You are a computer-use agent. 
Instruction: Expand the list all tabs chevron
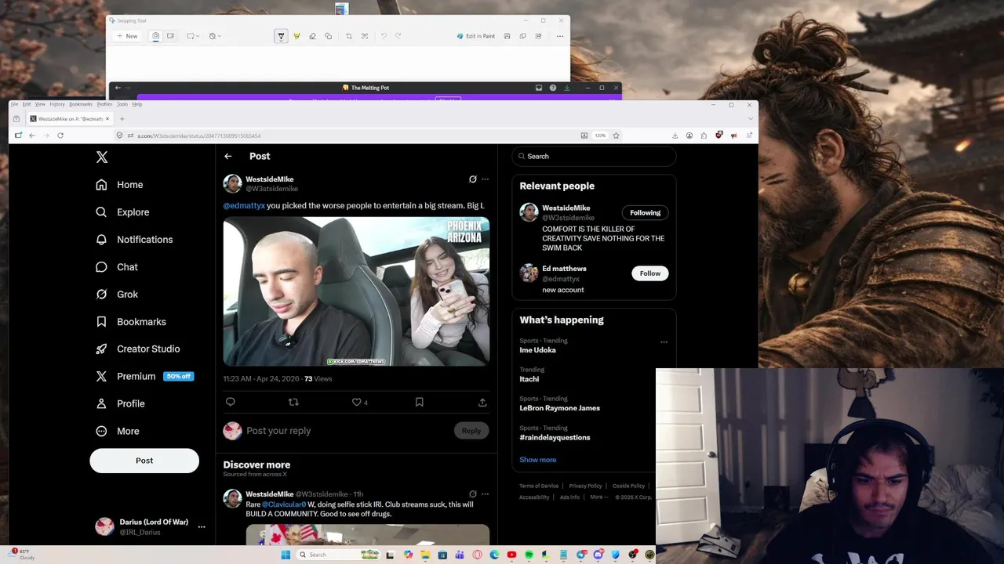pyautogui.click(x=750, y=119)
